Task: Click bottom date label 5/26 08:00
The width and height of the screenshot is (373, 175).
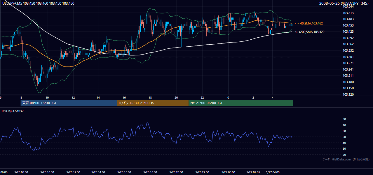Action: [21, 172]
